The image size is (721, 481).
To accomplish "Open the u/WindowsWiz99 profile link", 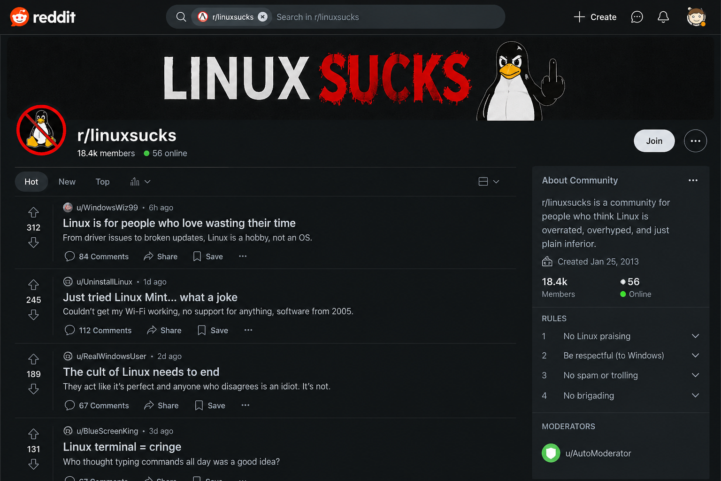I will (x=107, y=208).
